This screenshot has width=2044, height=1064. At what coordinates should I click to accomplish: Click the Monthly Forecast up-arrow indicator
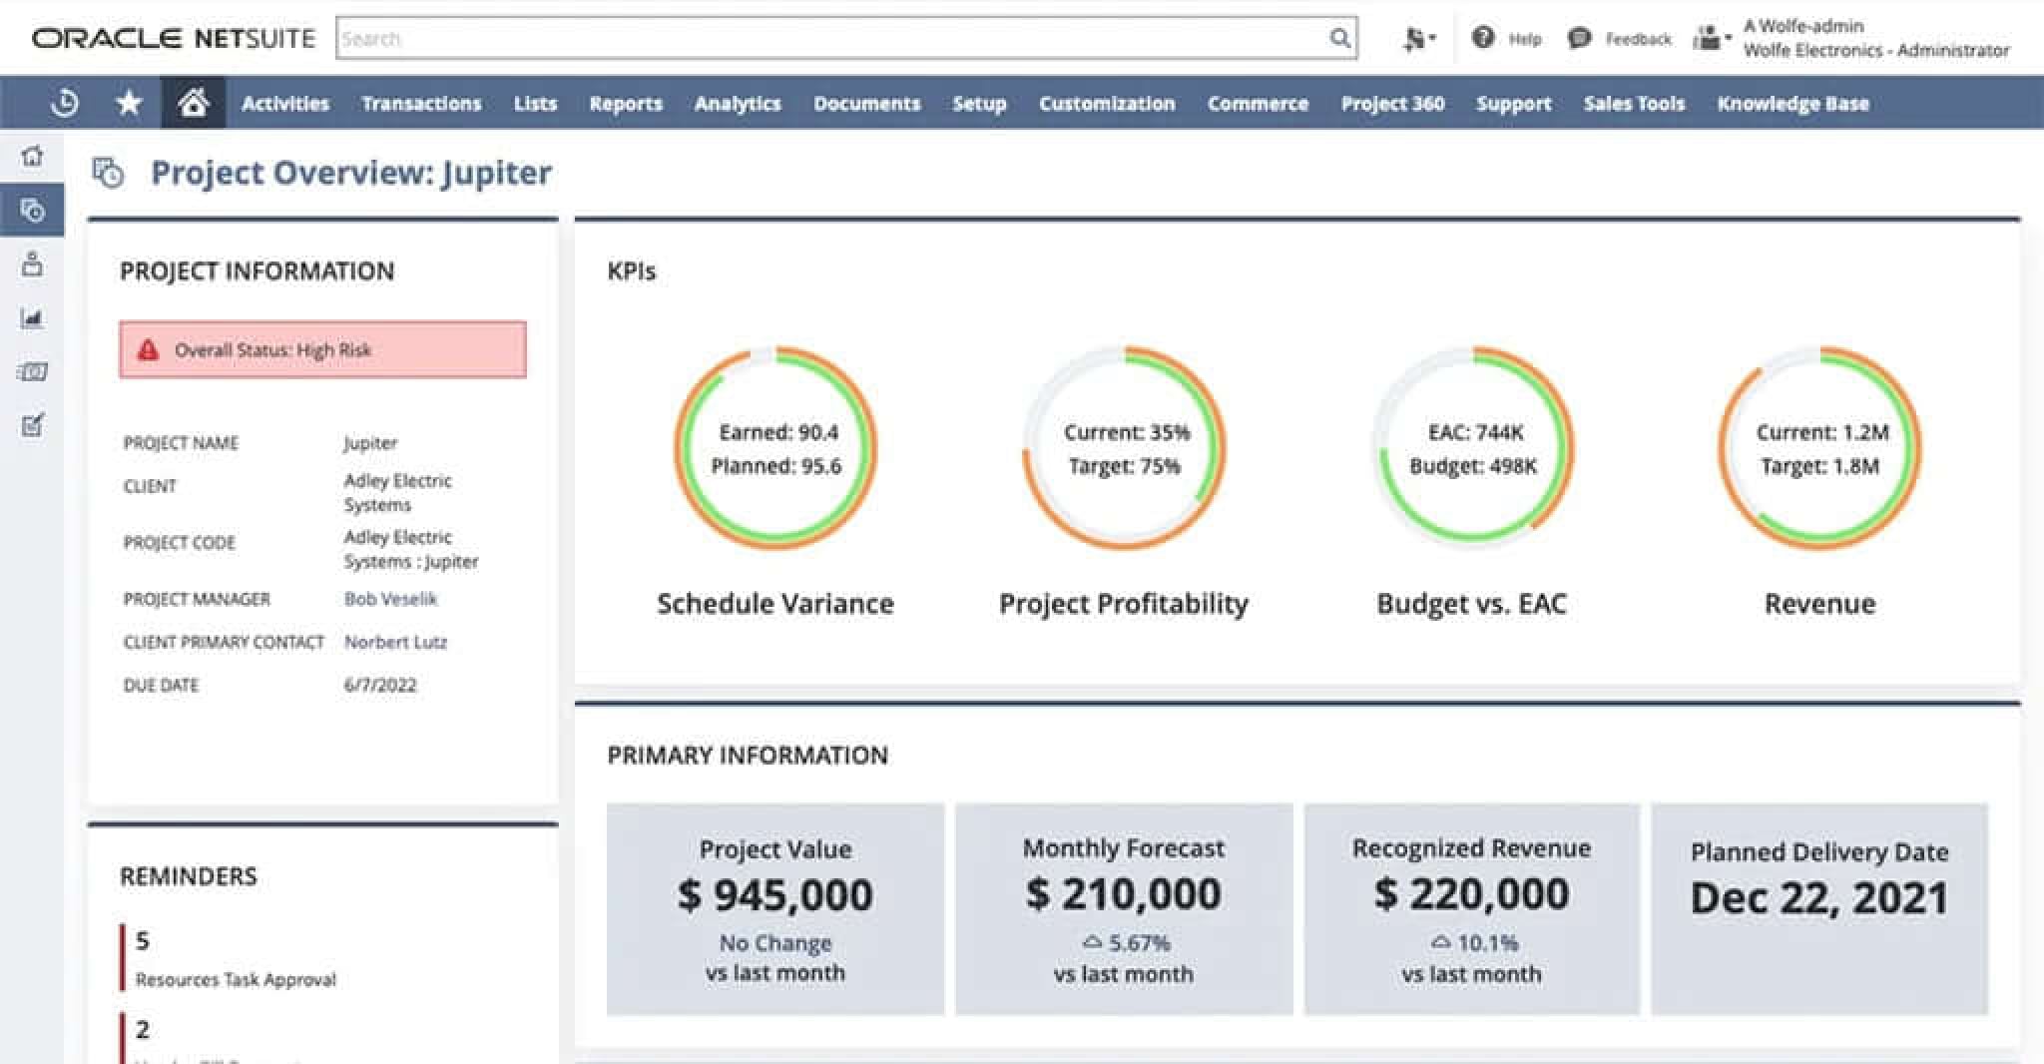[x=1093, y=941]
